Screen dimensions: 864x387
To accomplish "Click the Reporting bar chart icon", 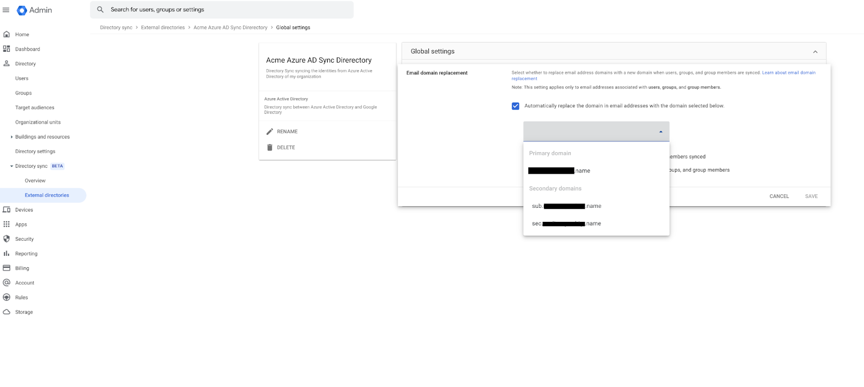I will (6, 253).
